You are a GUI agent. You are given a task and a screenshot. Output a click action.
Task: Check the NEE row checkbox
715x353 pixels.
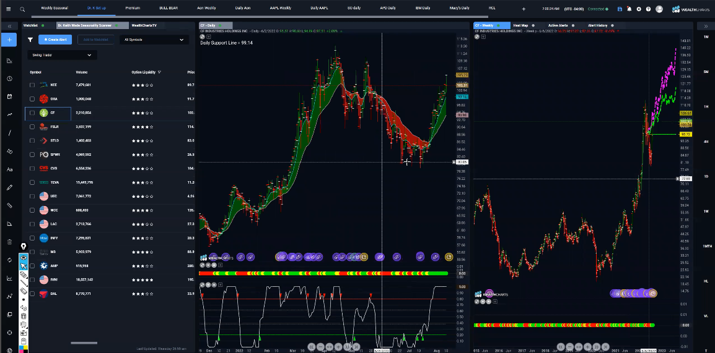pyautogui.click(x=32, y=85)
